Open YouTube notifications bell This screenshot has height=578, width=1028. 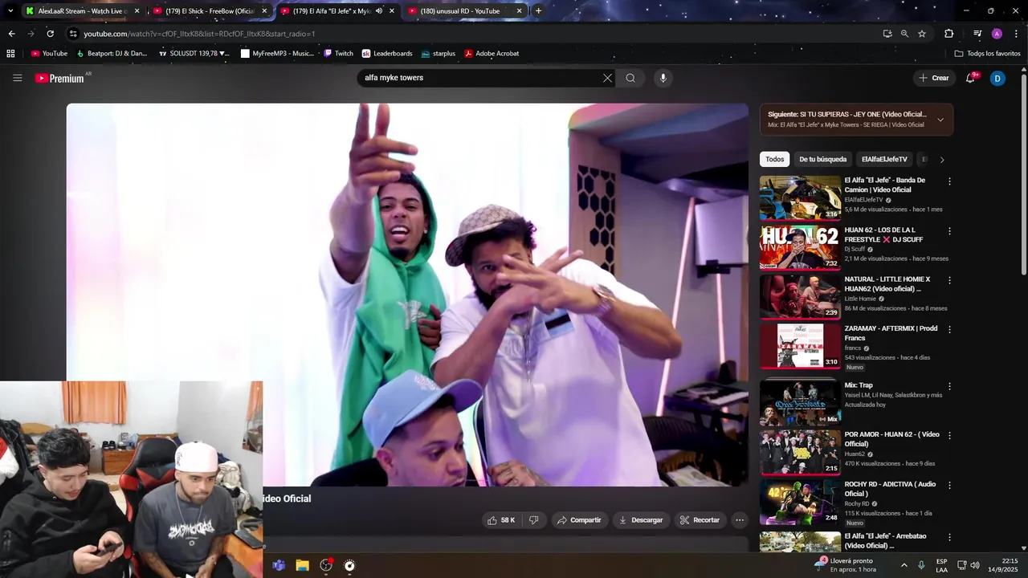click(x=970, y=78)
